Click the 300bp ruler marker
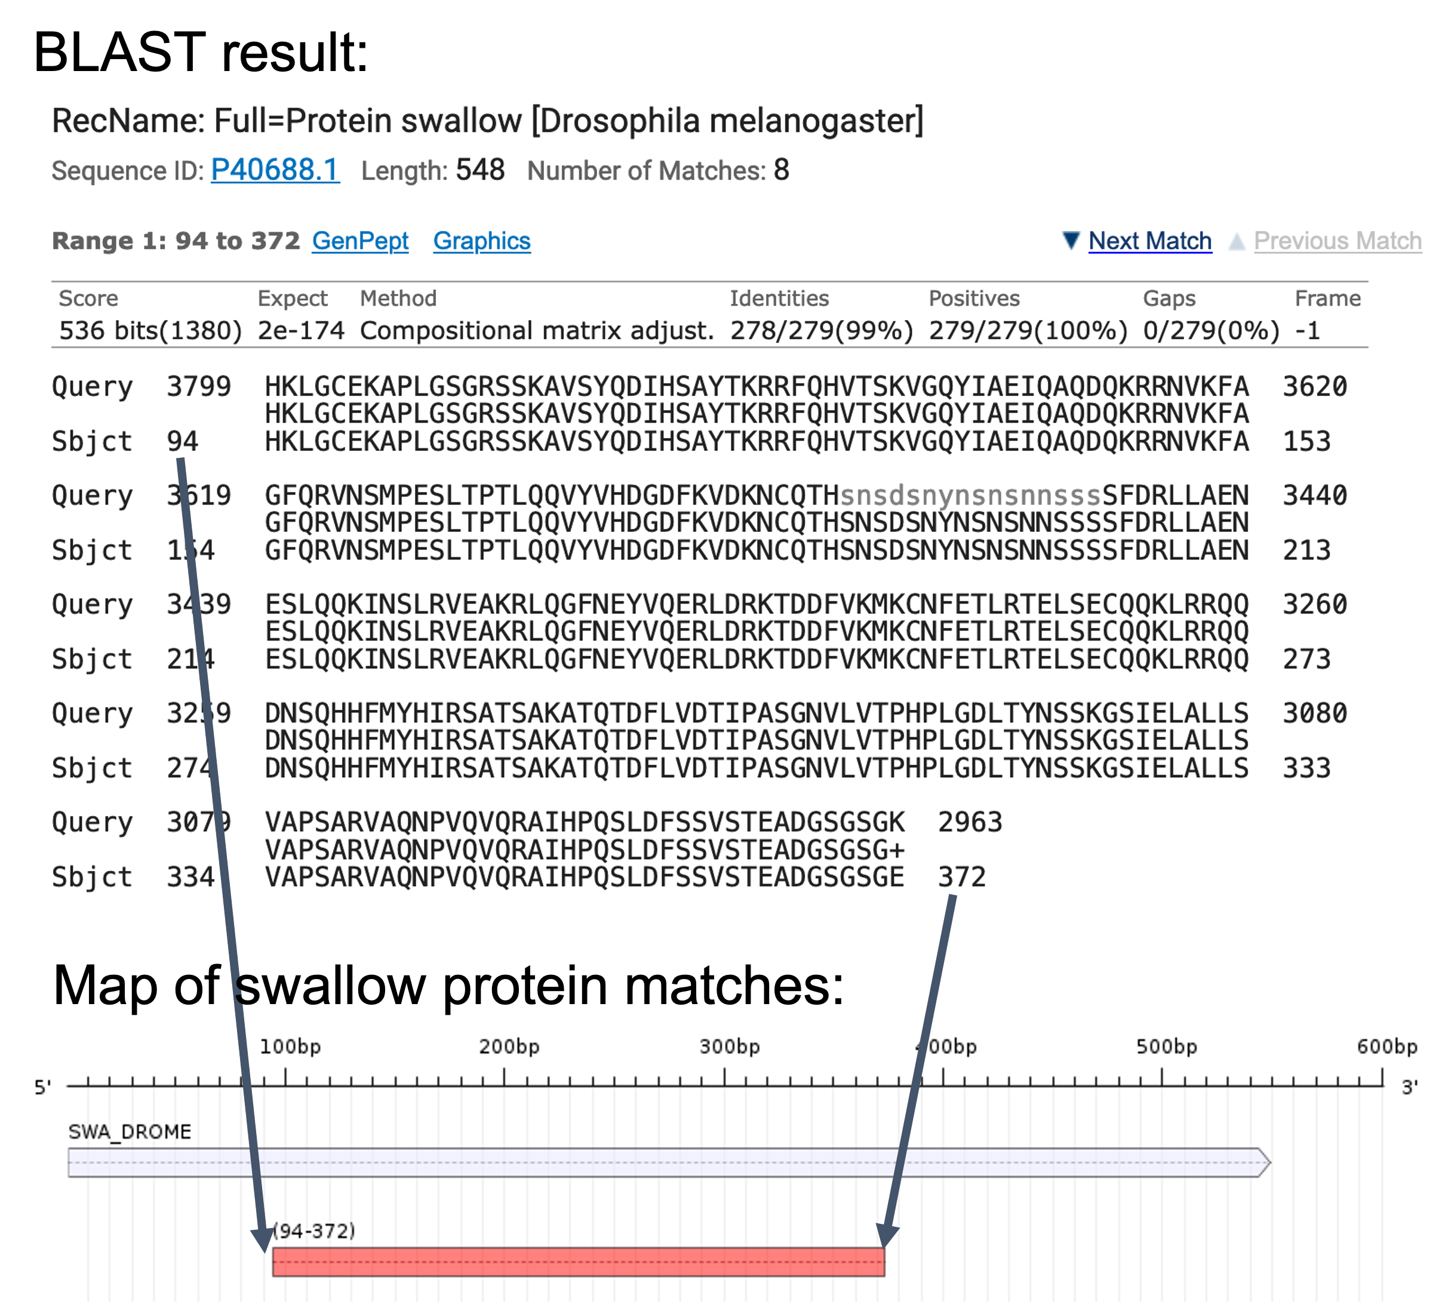The image size is (1442, 1302). coord(729,1046)
